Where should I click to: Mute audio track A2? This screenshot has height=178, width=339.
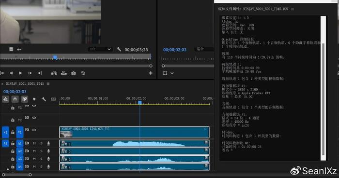[x=34, y=151]
